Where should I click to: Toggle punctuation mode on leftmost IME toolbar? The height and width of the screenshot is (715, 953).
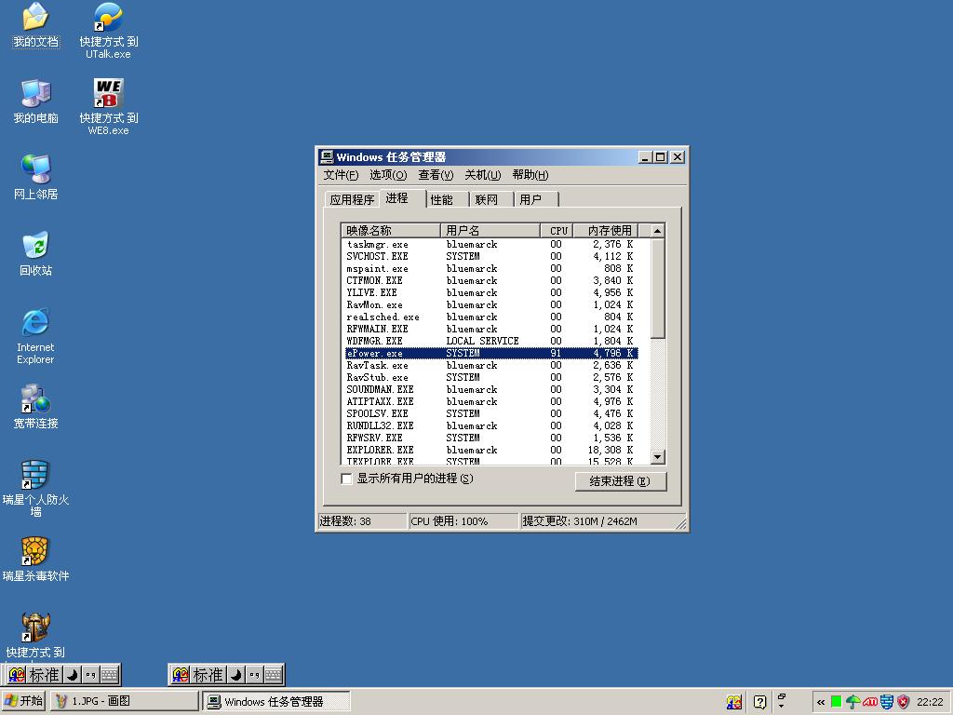coord(90,675)
